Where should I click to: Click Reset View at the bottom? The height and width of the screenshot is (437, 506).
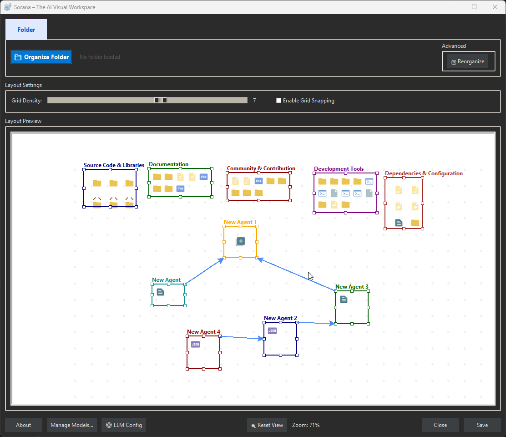[x=267, y=425]
